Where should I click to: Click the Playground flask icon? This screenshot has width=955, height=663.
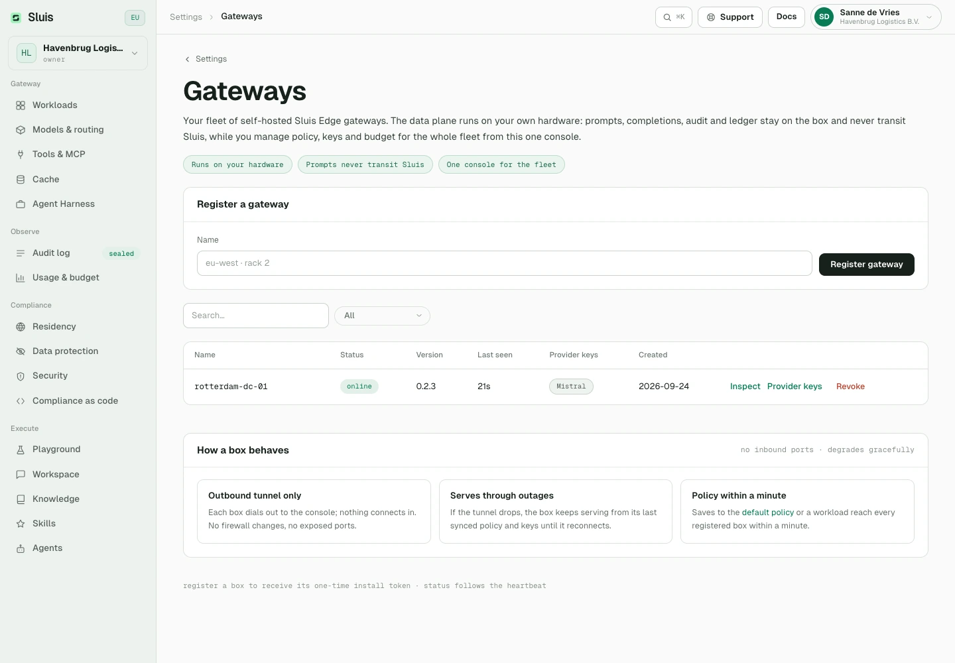(x=21, y=450)
